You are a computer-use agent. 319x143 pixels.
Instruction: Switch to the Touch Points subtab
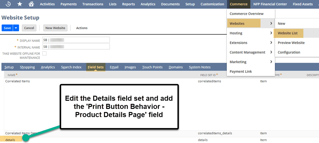pos(152,67)
